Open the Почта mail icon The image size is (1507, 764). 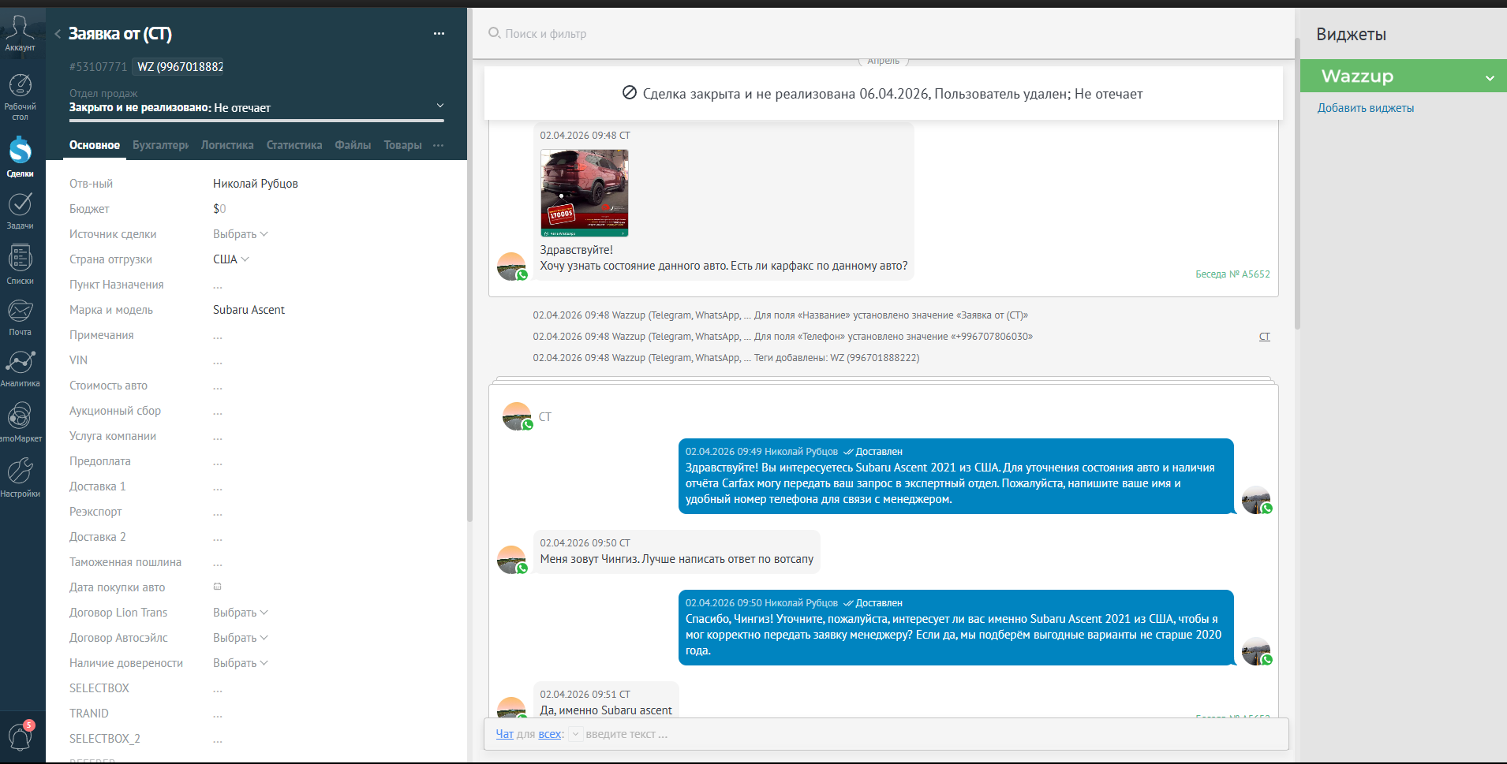[20, 317]
